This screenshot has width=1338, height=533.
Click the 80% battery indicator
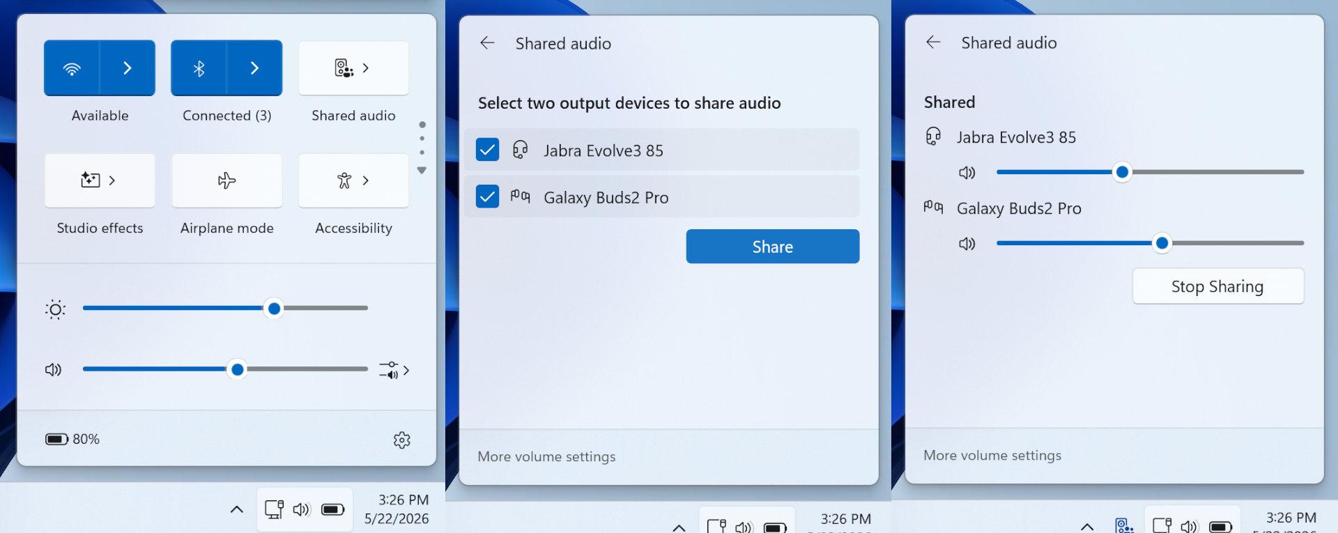click(x=72, y=439)
